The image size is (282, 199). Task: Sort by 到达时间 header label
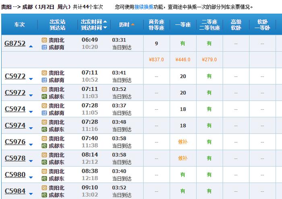pos(91,28)
